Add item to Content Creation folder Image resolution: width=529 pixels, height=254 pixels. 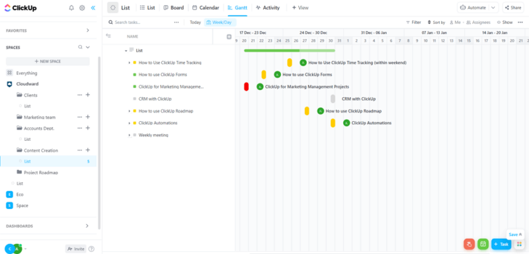click(88, 149)
